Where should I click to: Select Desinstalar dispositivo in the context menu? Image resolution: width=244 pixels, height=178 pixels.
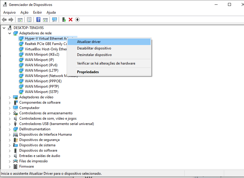click(x=94, y=55)
